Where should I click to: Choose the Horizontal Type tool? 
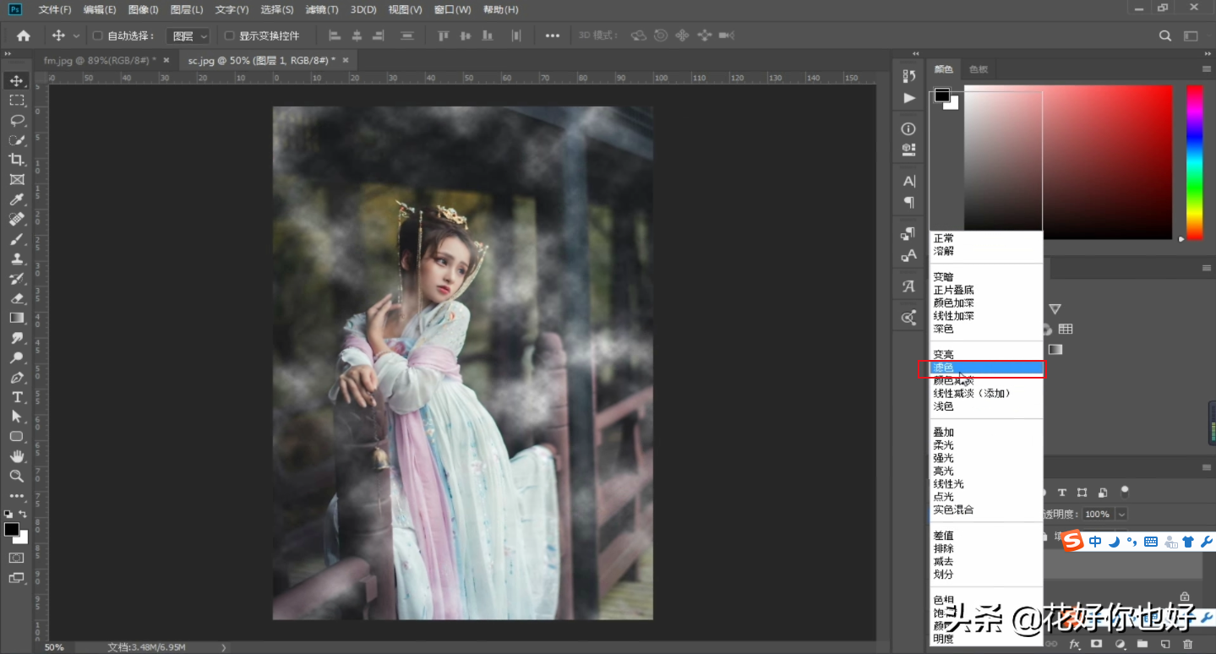point(16,397)
